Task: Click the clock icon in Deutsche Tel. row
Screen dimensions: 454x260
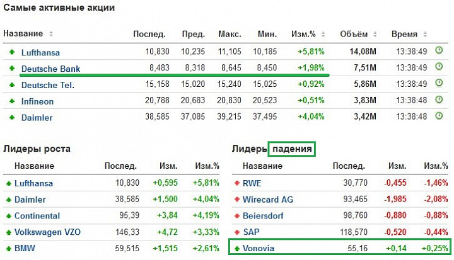Action: pos(439,83)
